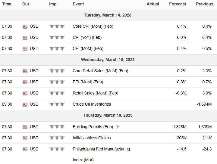Click the preliminary 'P' icon next to Building Permits
Viewport: 217px width, 164px height.
pyautogui.click(x=118, y=127)
